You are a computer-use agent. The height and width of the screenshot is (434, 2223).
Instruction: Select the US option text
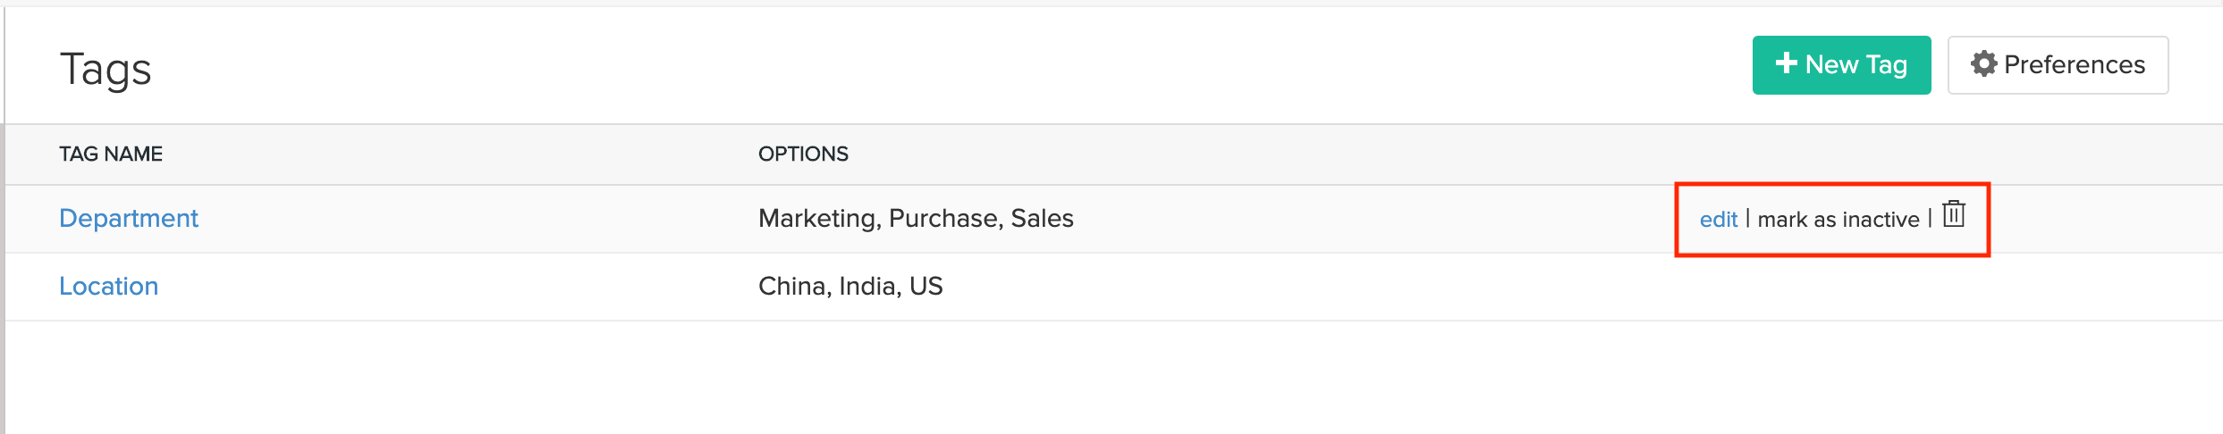(926, 287)
